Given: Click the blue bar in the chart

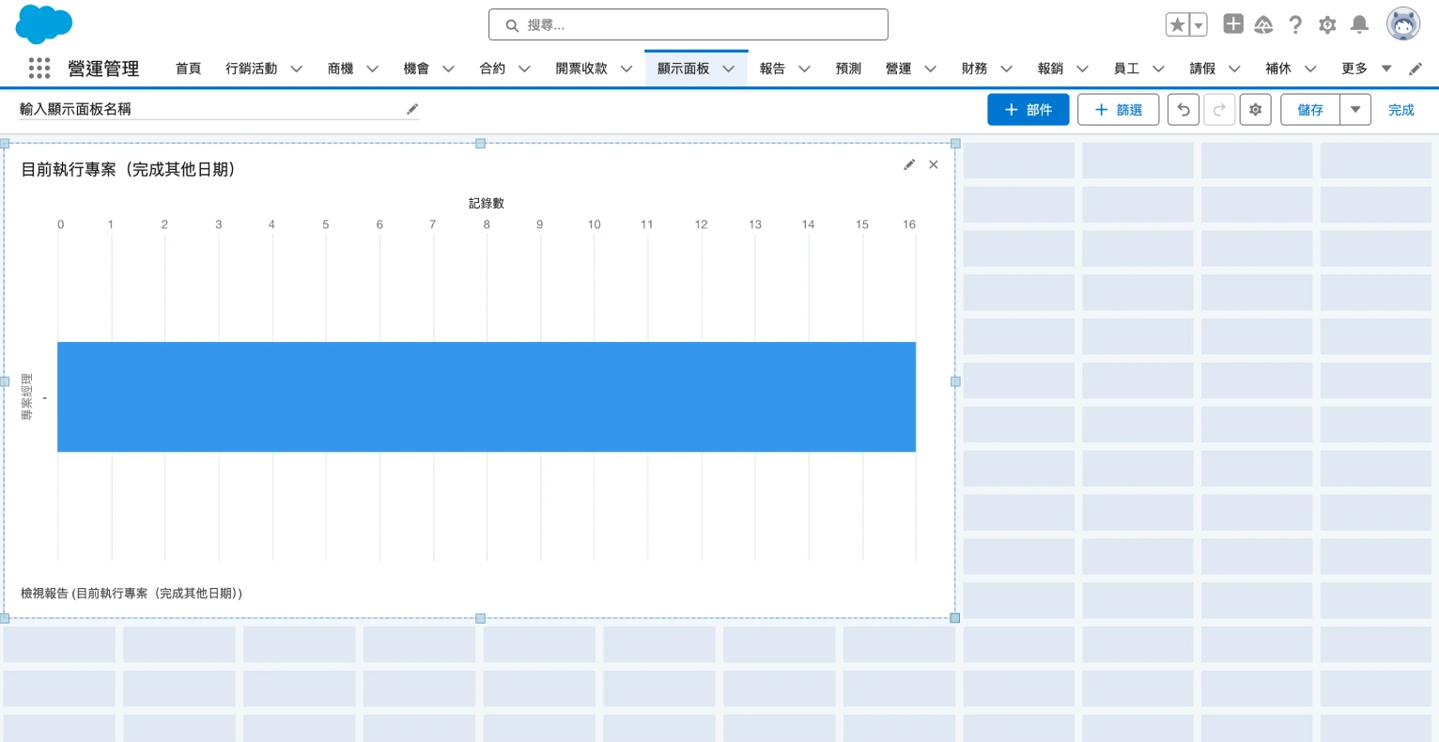Looking at the screenshot, I should tap(487, 397).
